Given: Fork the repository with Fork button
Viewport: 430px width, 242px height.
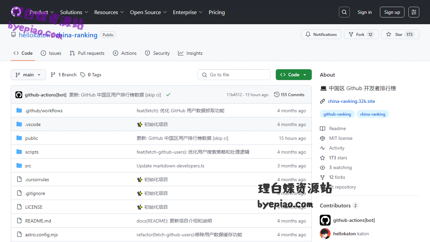Looking at the screenshot, I should click(x=361, y=34).
